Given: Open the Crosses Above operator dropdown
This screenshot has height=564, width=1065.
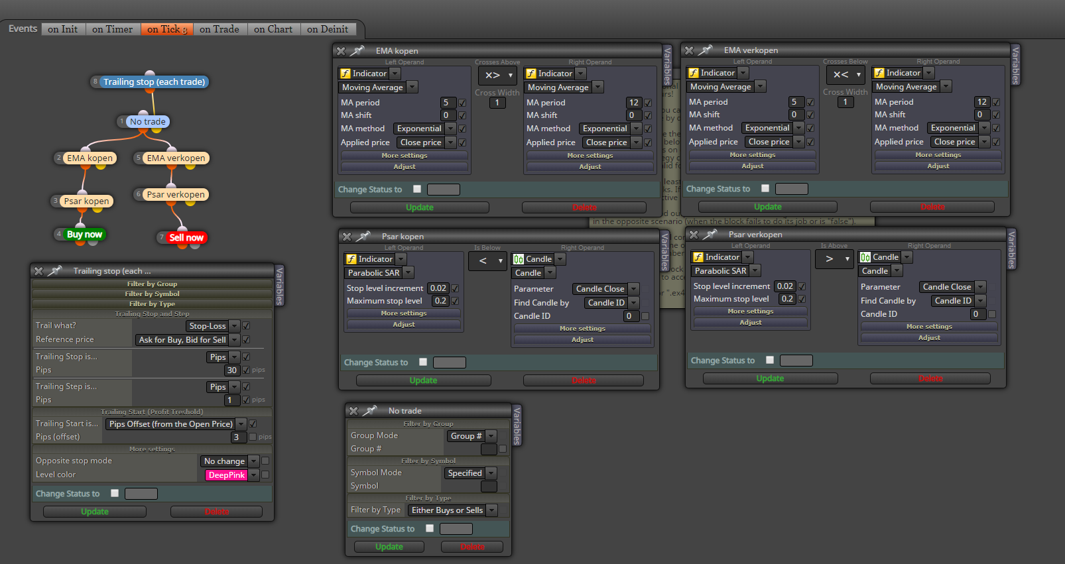Looking at the screenshot, I should tap(499, 75).
